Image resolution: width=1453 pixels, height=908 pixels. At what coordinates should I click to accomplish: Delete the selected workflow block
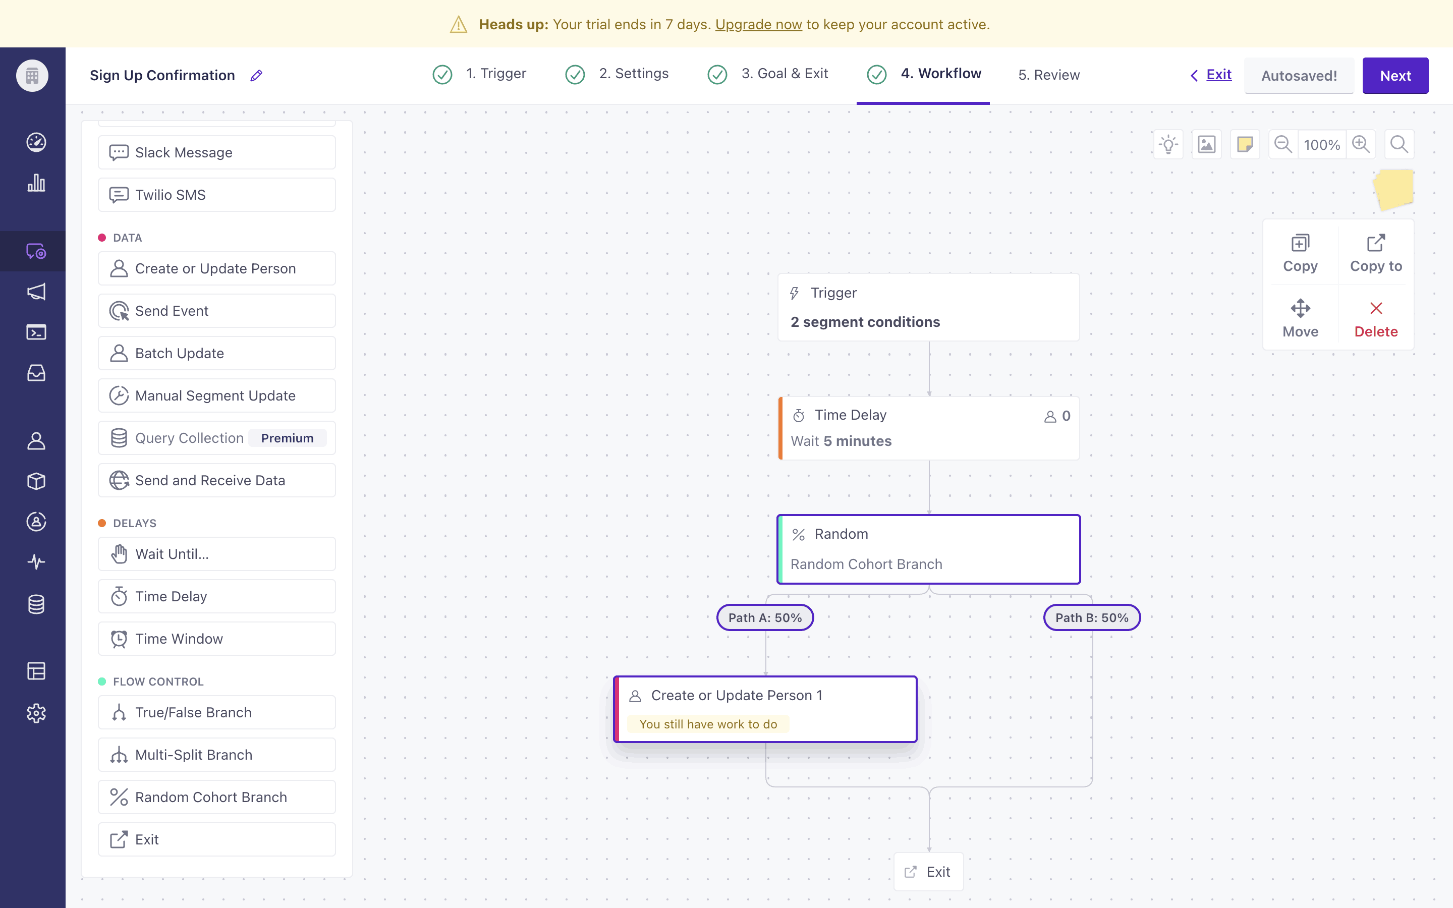click(x=1375, y=319)
